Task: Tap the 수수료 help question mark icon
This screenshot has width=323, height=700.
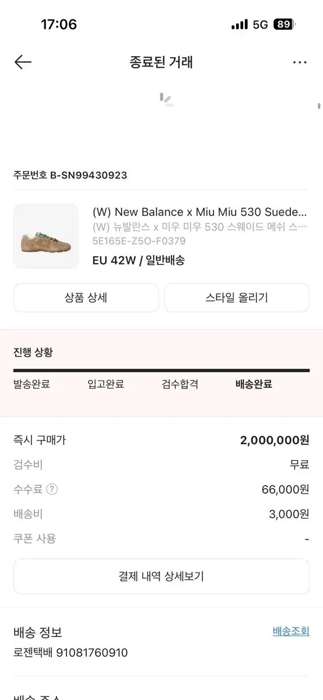Action: tap(52, 489)
